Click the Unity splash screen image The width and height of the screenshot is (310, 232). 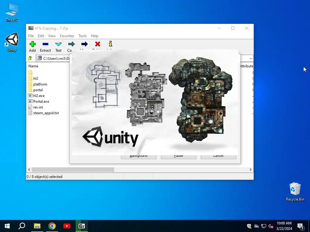(155, 102)
